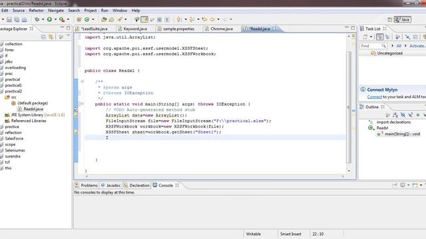Viewport: 426px width, 239px height.
Task: Toggle Link with Editor in Package Explorer
Action: click(x=51, y=37)
